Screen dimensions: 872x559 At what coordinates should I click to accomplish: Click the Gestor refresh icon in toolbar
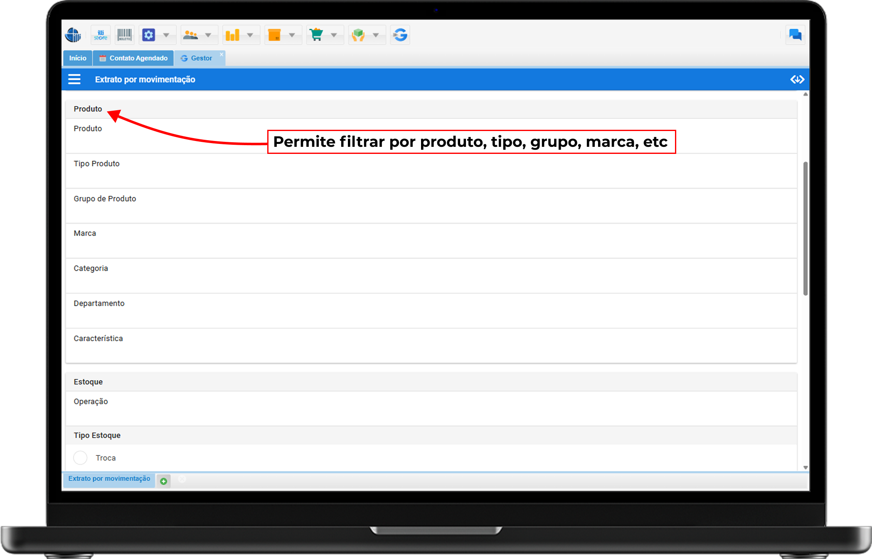pos(400,35)
